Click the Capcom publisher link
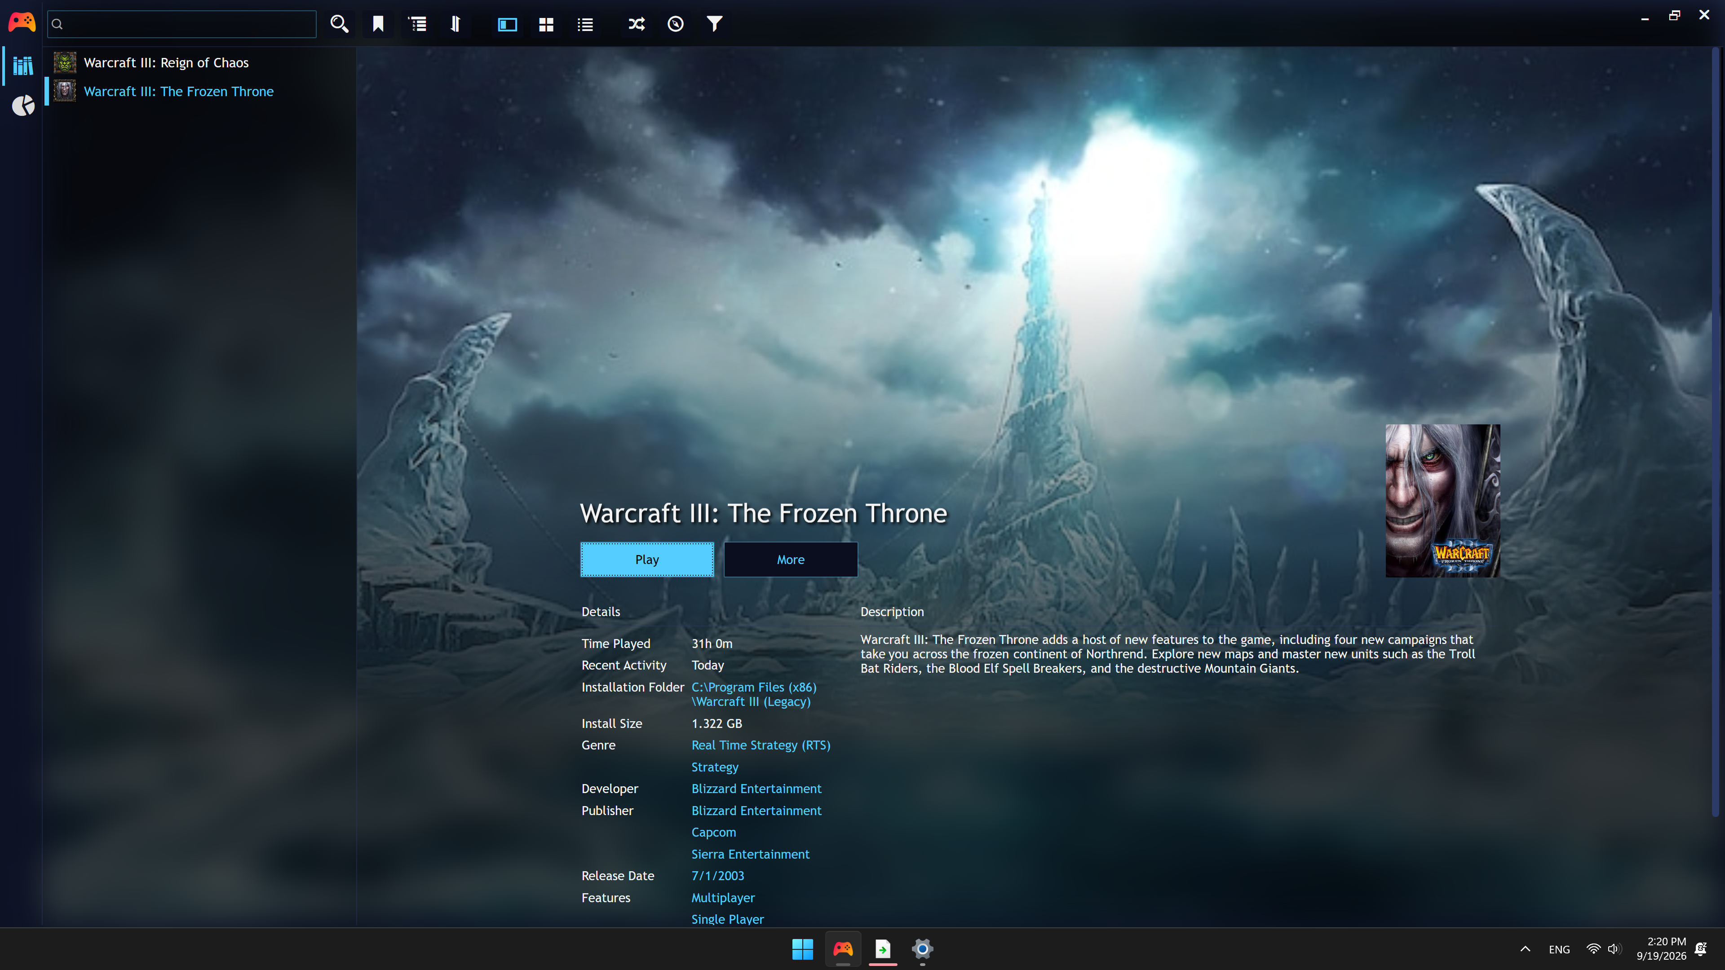This screenshot has height=970, width=1725. [713, 832]
